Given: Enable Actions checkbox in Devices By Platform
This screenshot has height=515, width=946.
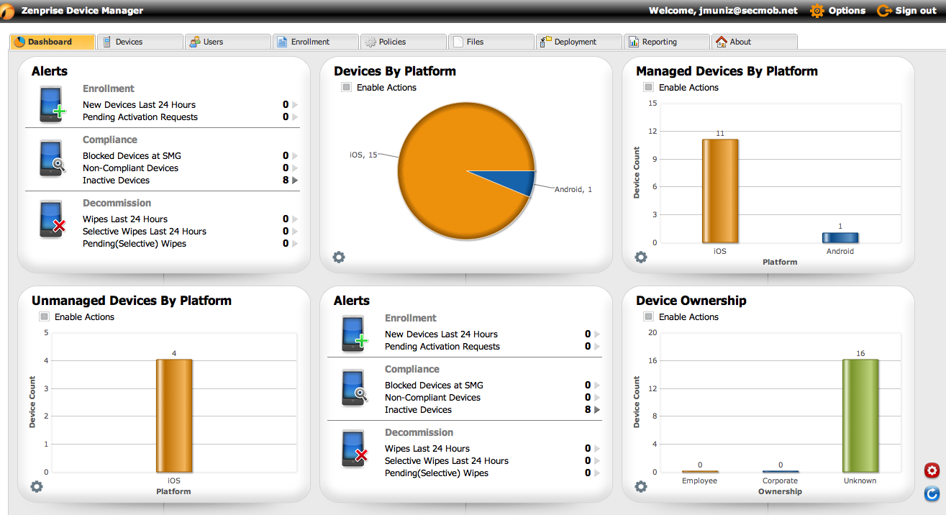Looking at the screenshot, I should [347, 87].
